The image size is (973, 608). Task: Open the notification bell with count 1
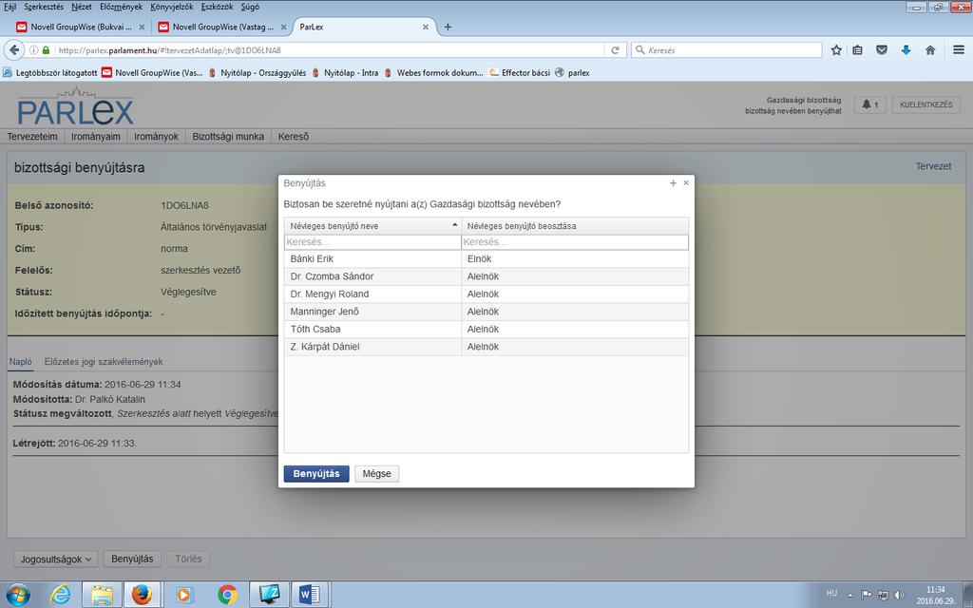(x=870, y=104)
